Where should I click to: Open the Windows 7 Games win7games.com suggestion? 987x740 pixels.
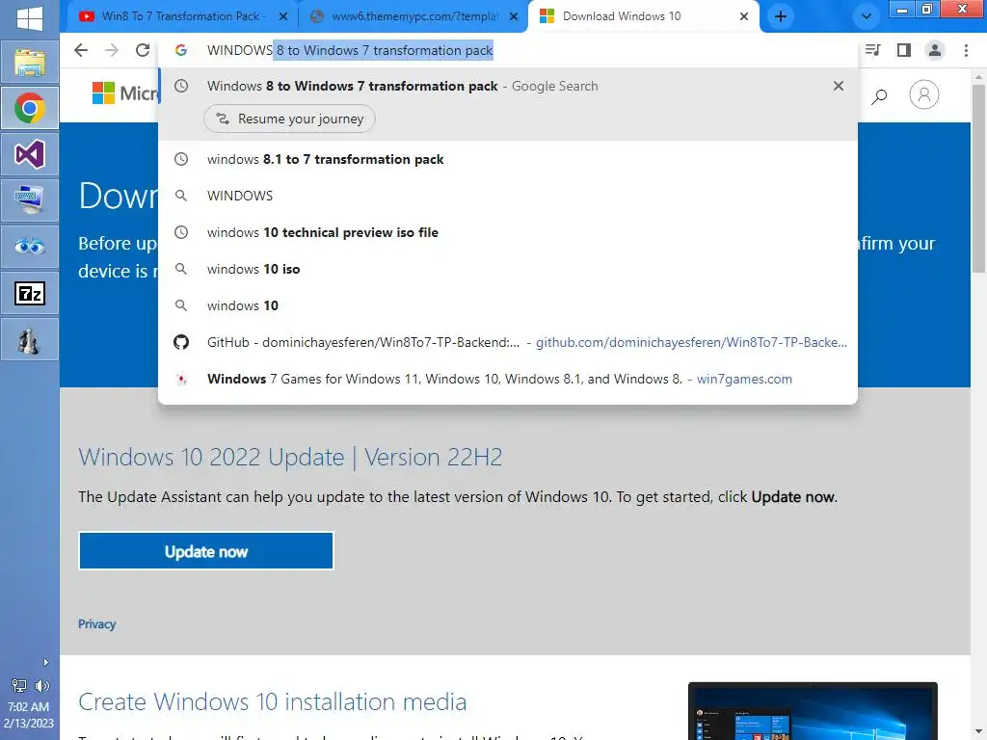pyautogui.click(x=507, y=379)
